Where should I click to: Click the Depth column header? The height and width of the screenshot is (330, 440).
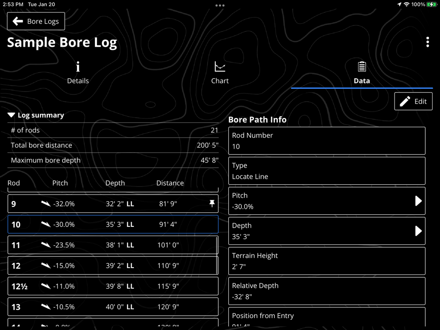(115, 183)
